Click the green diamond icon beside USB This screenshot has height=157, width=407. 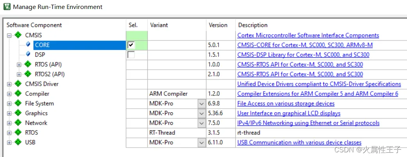[x=18, y=142]
